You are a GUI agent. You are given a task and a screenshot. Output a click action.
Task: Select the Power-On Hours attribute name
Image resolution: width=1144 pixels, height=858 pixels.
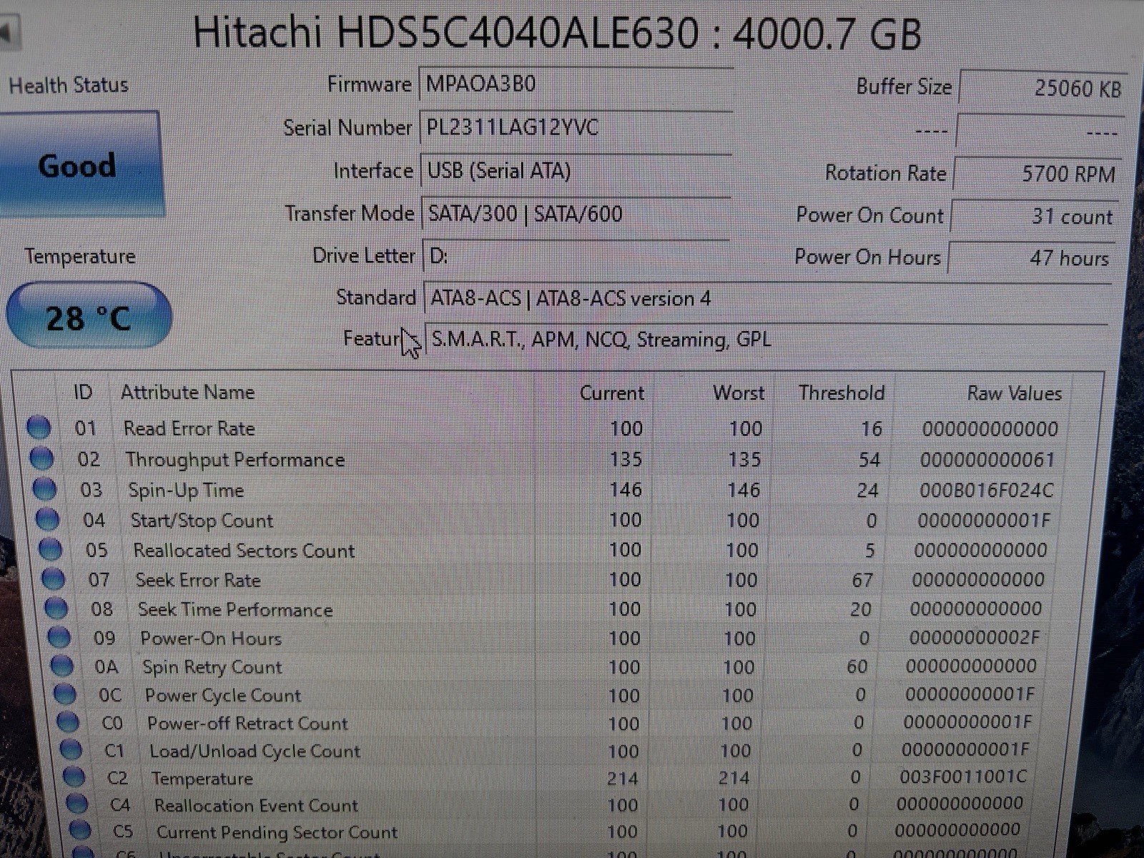[x=211, y=638]
